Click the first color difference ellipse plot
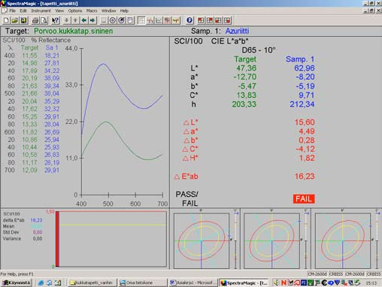This screenshot has height=287, width=382. [x=202, y=241]
